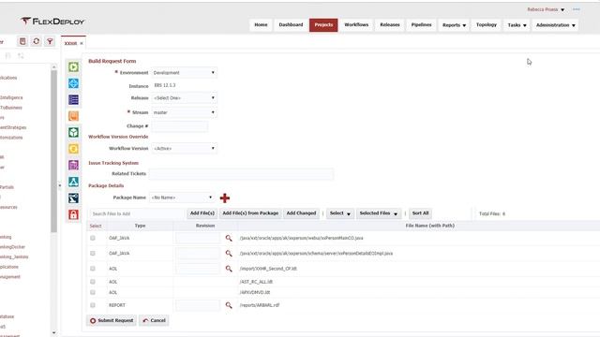Tick the checkbox for reports/ARBARL.rdf
Image resolution: width=600 pixels, height=337 pixels.
tap(93, 305)
